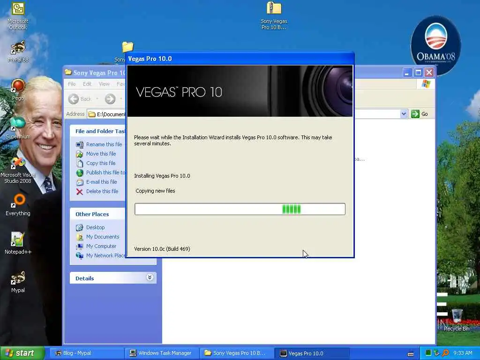Viewport: 480px width, 360px height.
Task: Click the Copying new files status text
Action: pyautogui.click(x=155, y=191)
